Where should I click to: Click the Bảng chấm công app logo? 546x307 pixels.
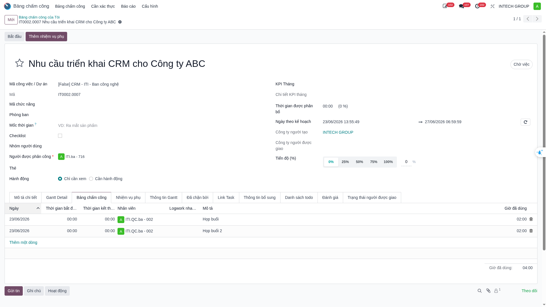pos(7,6)
